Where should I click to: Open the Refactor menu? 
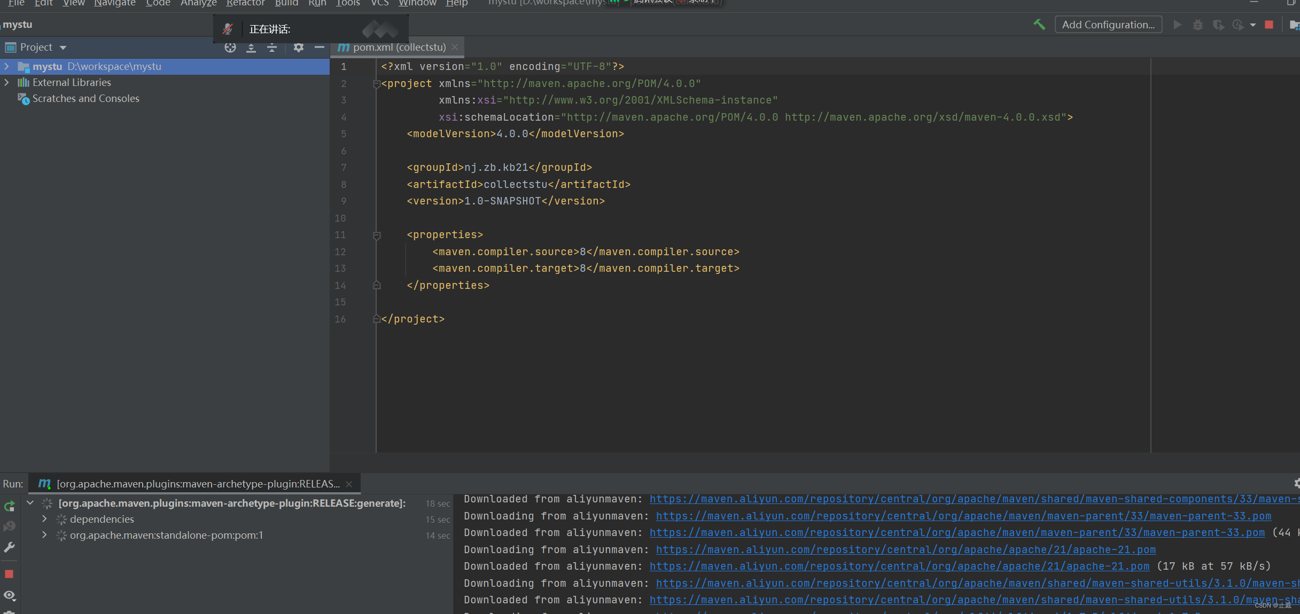pos(245,3)
